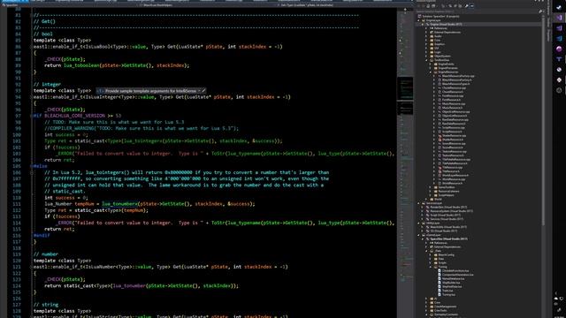The height and width of the screenshot is (318, 566).
Task: Click the editor split-window handle above the minimap
Action: click(405, 10)
